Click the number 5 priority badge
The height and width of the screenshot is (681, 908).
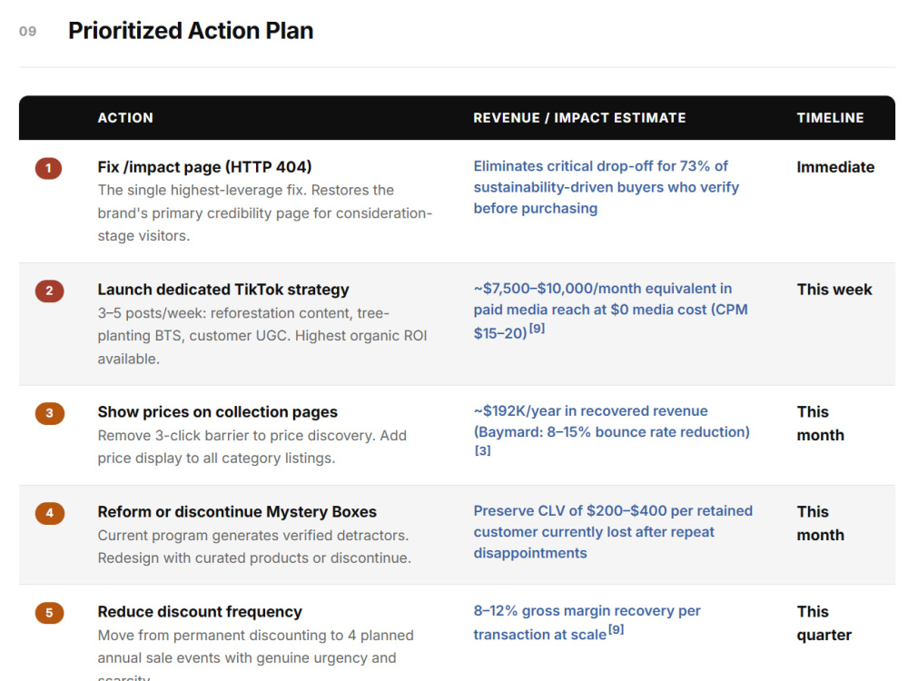pos(49,613)
